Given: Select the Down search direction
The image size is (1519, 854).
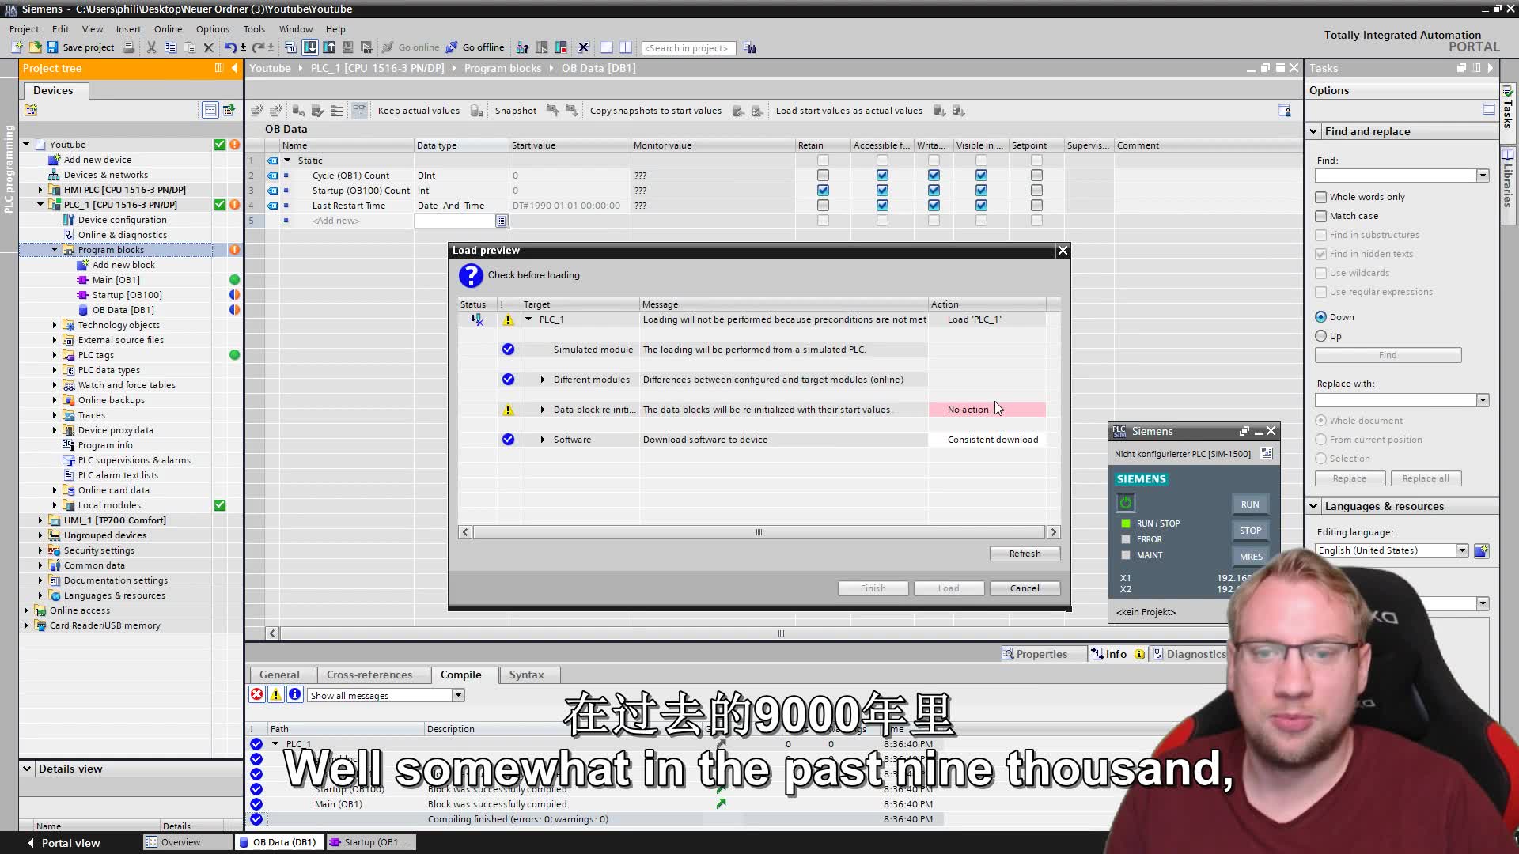Looking at the screenshot, I should 1320,317.
